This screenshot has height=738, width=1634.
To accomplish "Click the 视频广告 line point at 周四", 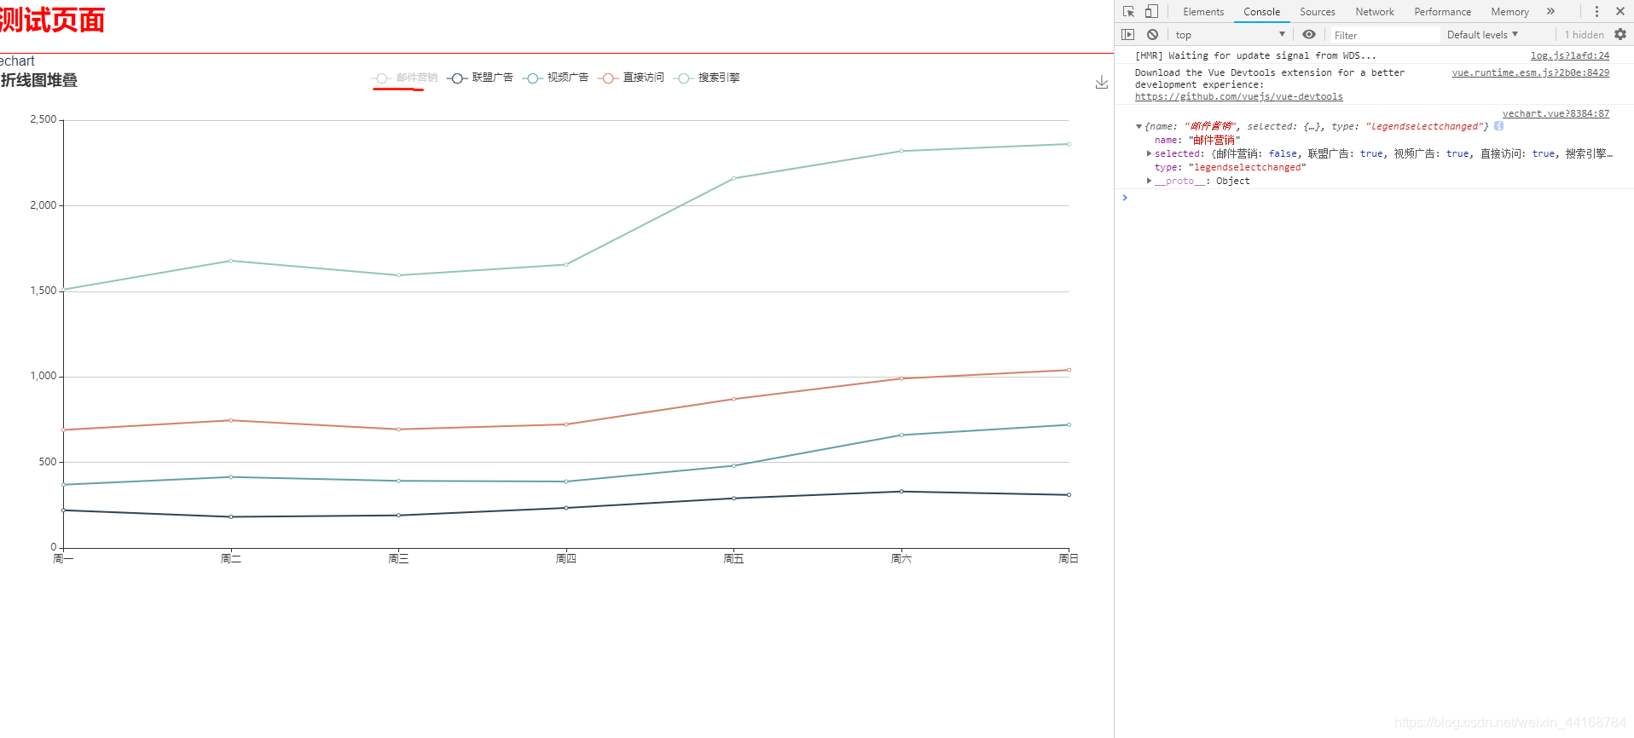I will [x=566, y=481].
